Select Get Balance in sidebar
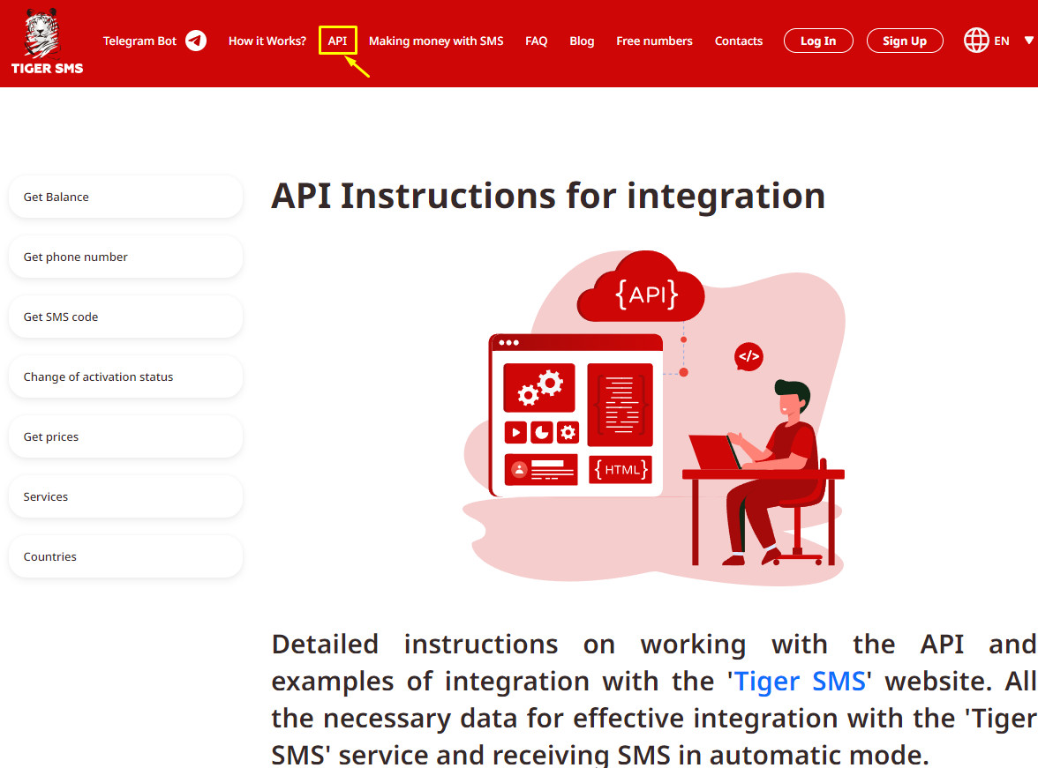 (x=125, y=198)
